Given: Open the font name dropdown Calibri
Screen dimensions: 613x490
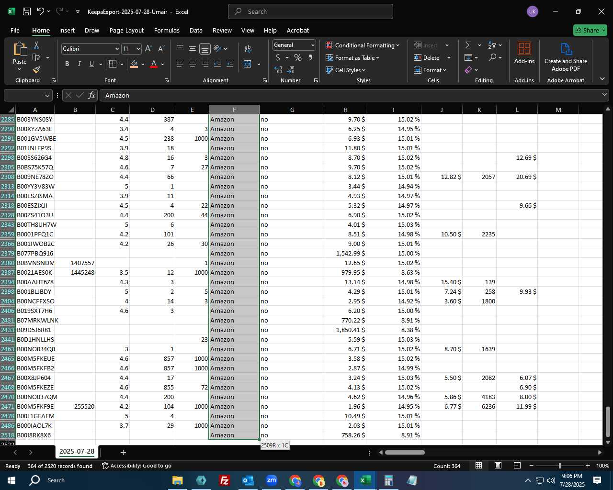Looking at the screenshot, I should coord(116,49).
